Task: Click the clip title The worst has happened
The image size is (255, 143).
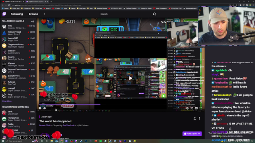Action: click(x=55, y=121)
